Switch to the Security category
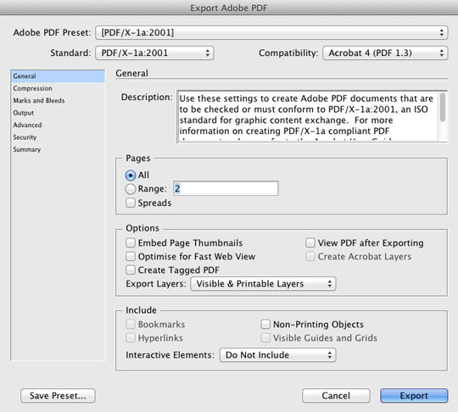 click(x=58, y=137)
